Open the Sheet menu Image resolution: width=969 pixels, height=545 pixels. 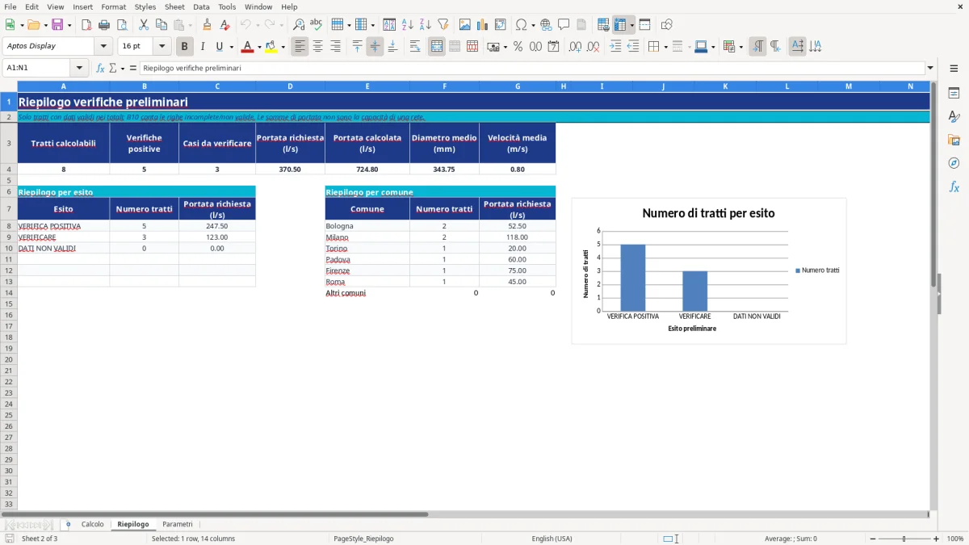[x=174, y=6]
